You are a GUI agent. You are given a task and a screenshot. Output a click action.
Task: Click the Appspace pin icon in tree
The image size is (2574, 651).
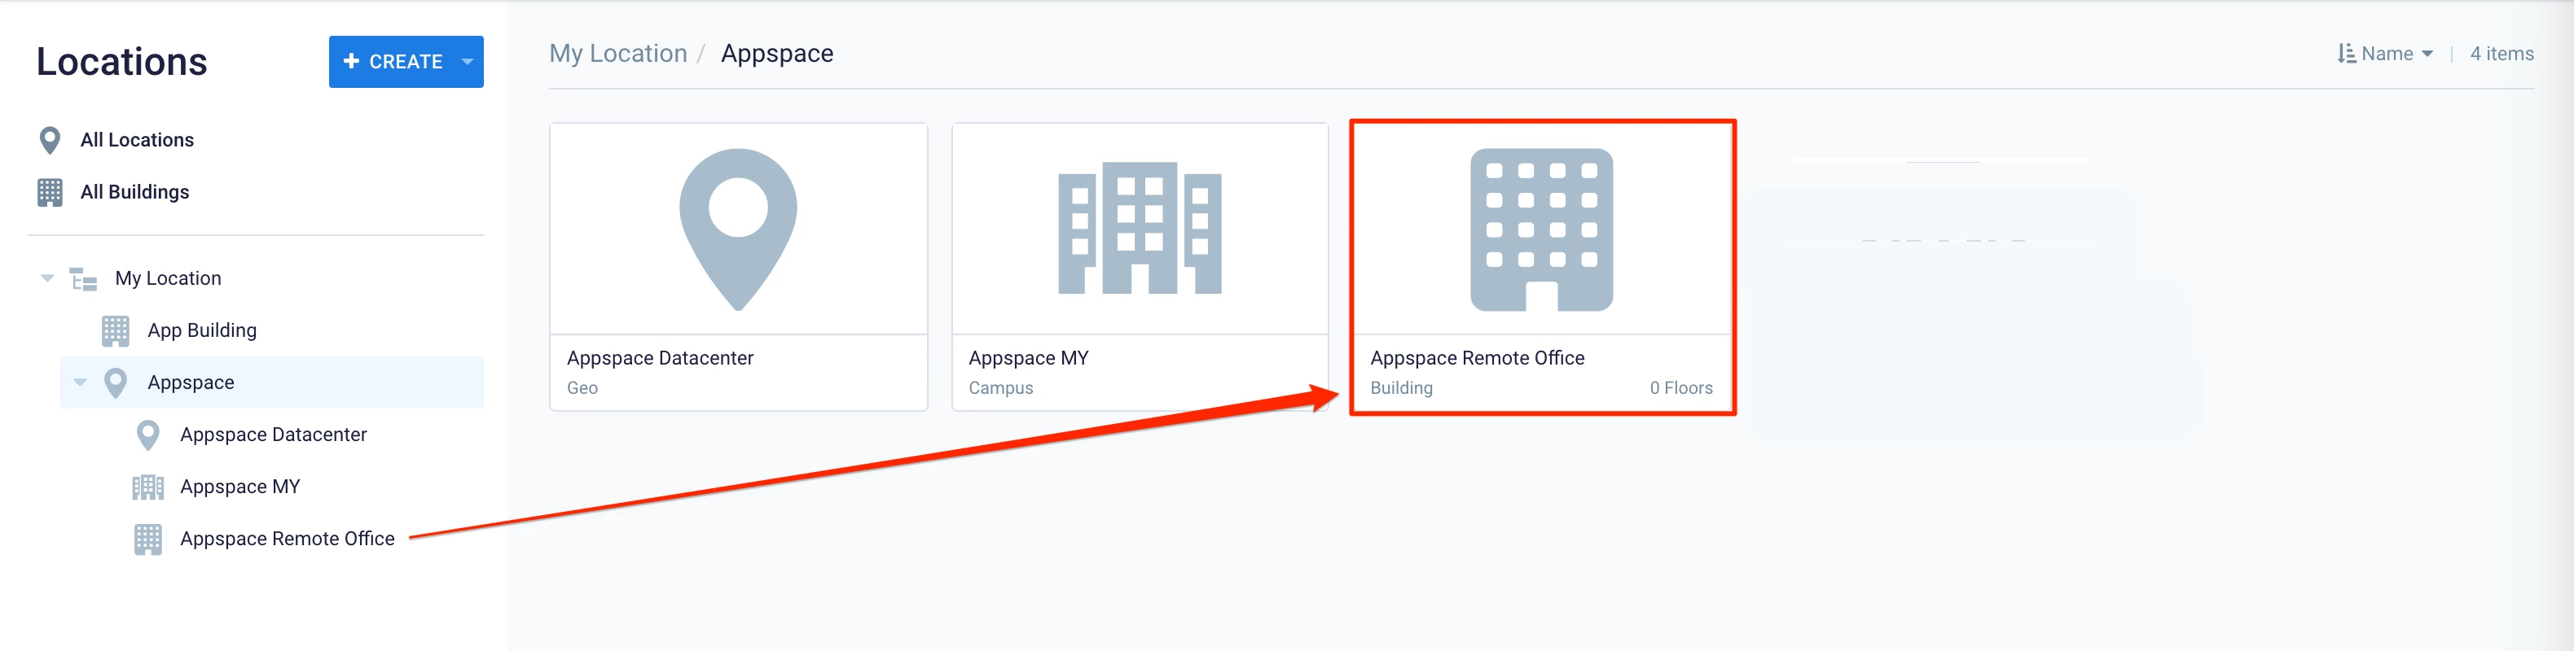[116, 383]
